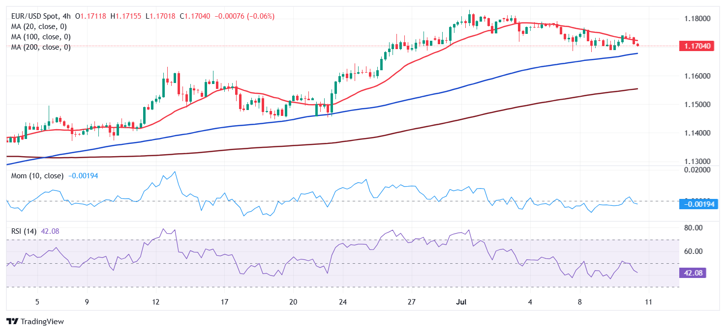
Task: Click the 1.15000 price scale level
Action: click(x=697, y=105)
